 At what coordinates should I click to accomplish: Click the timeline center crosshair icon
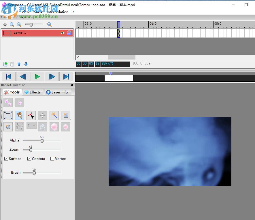tap(5, 25)
